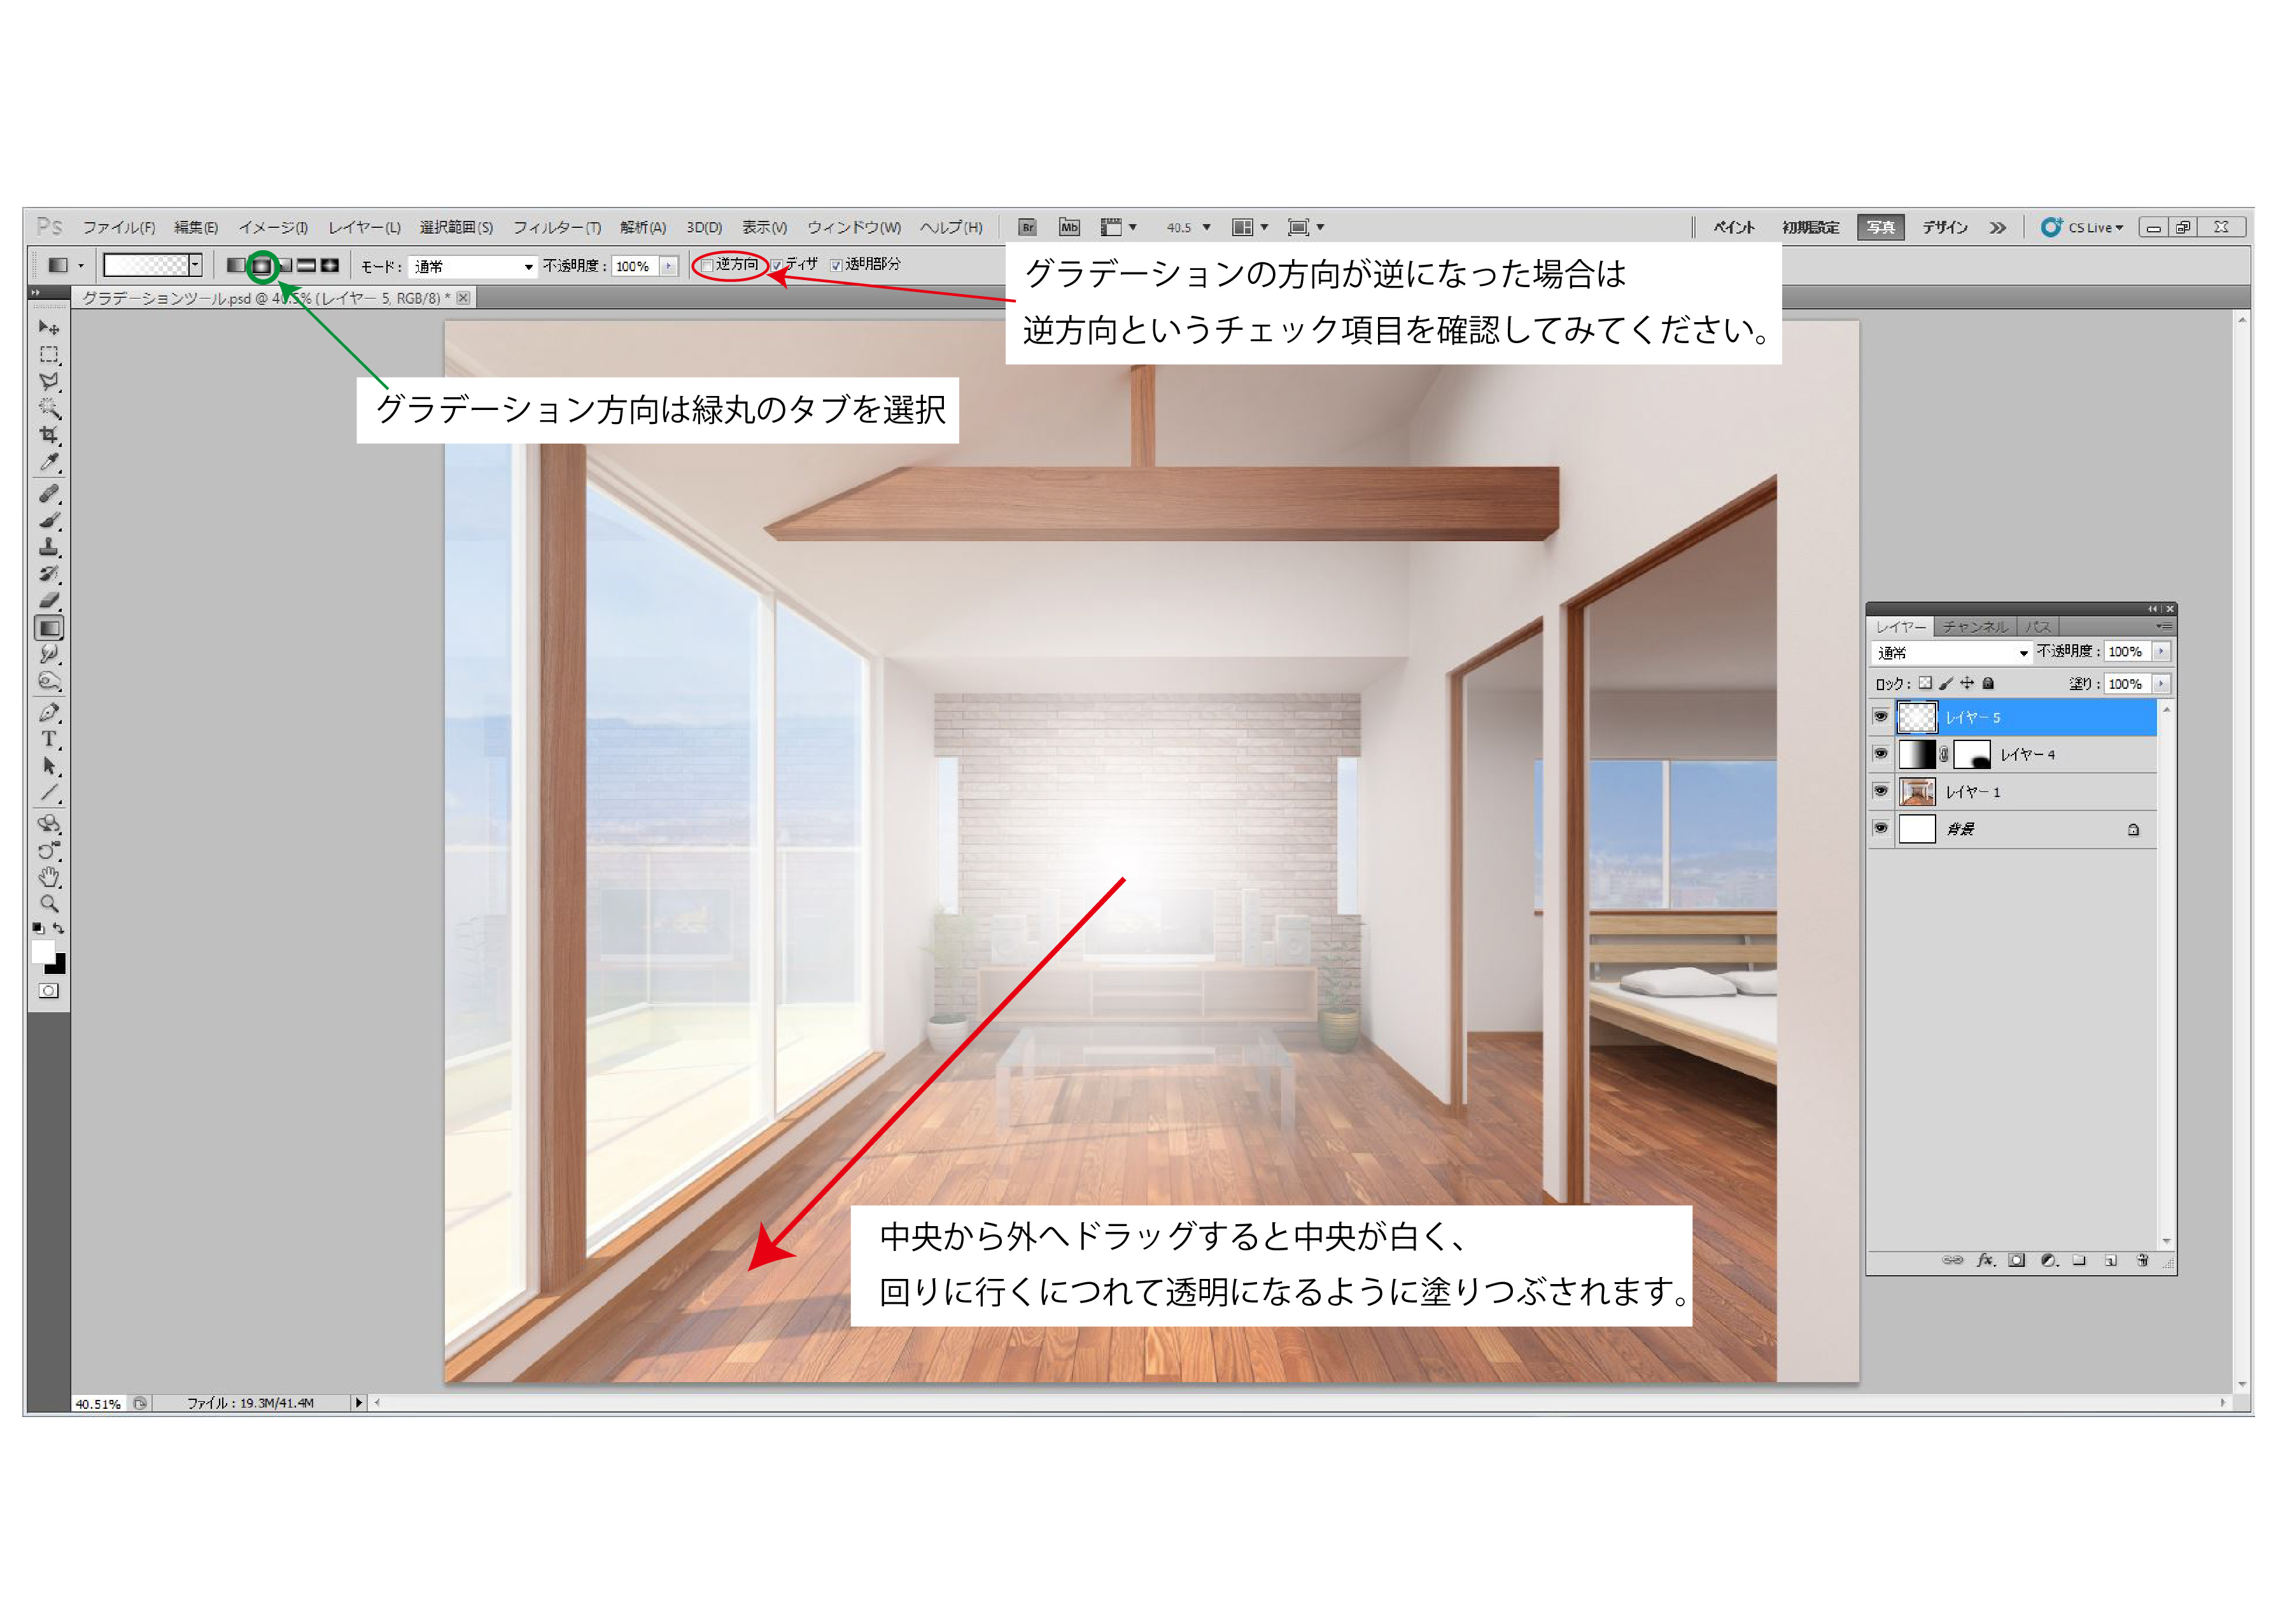Open the フィルター(T) menu
The width and height of the screenshot is (2278, 1624).
(x=557, y=228)
